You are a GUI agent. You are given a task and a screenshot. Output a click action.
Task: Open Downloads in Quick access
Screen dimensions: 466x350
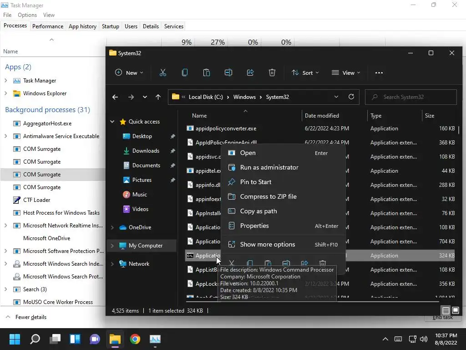pos(146,150)
